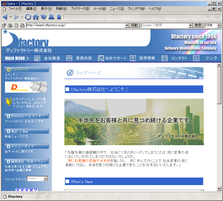This screenshot has width=223, height=201.
Task: Open the ファイル(F) menu
Action: (15, 9)
